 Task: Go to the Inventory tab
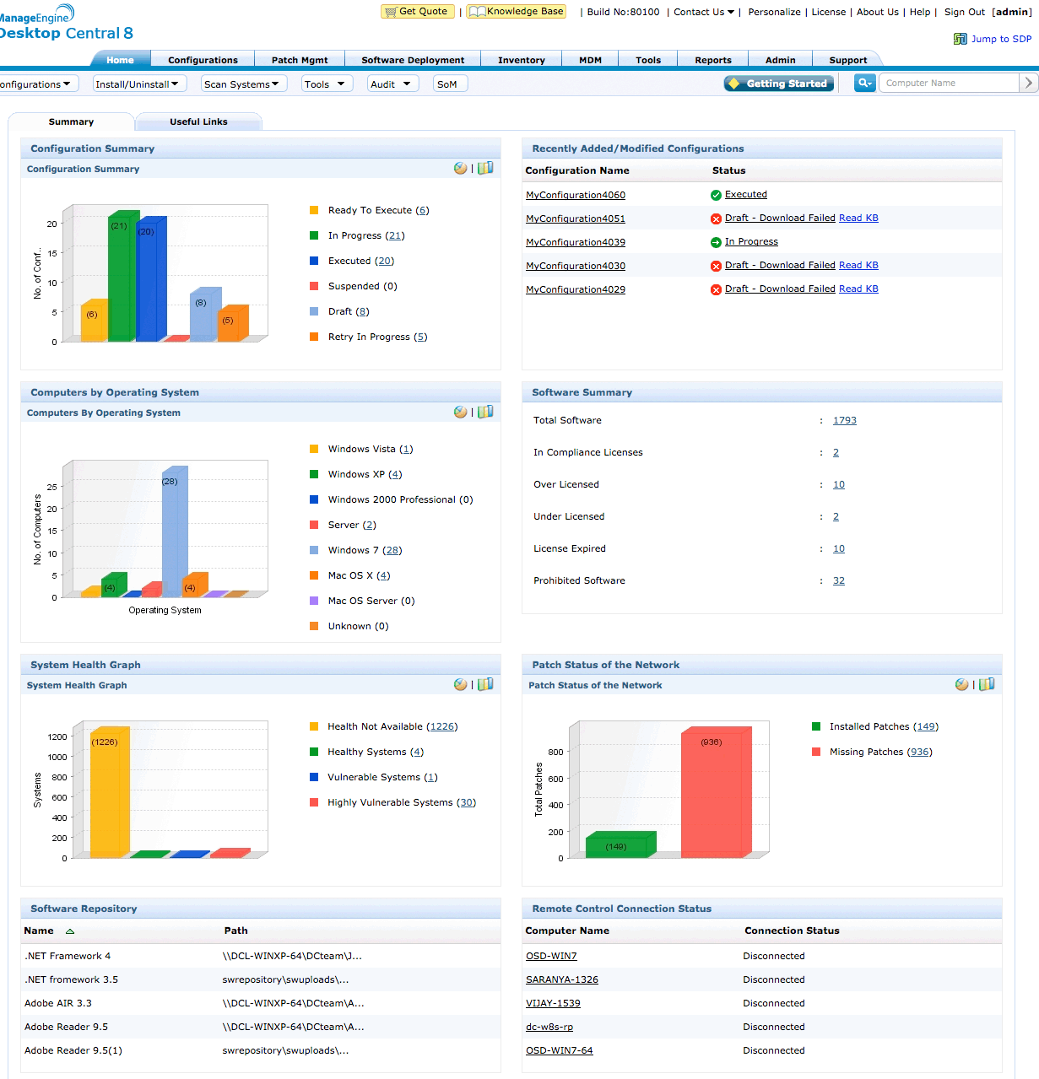tap(521, 60)
